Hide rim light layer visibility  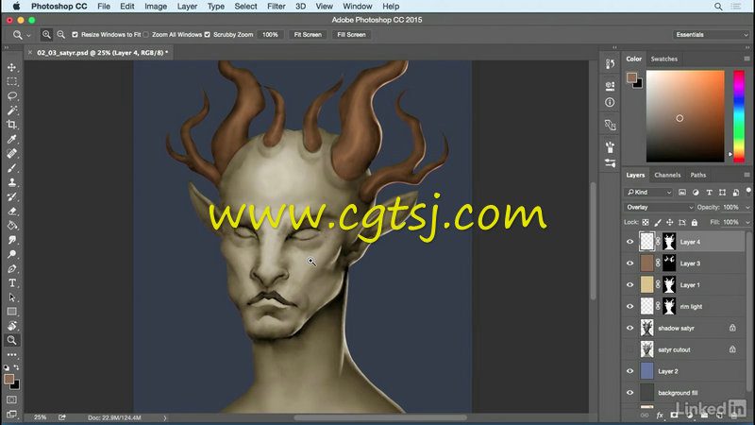(x=629, y=306)
